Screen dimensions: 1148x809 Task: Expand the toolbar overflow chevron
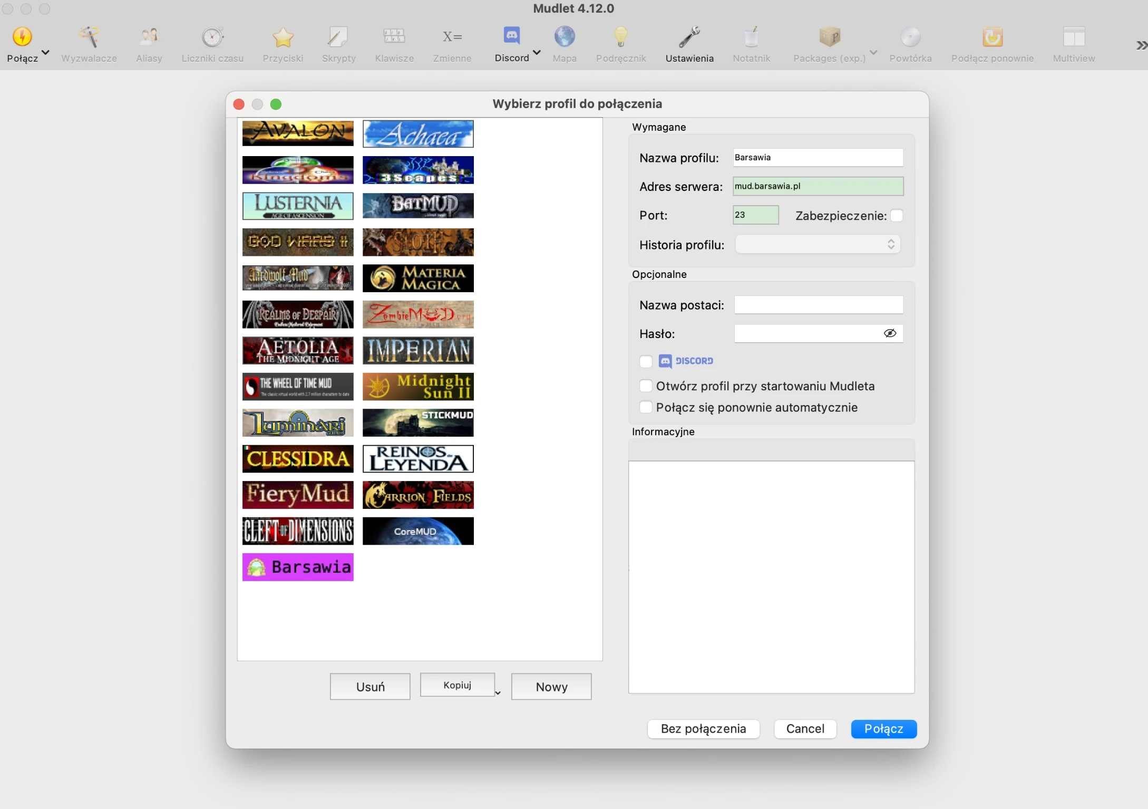tap(1141, 46)
